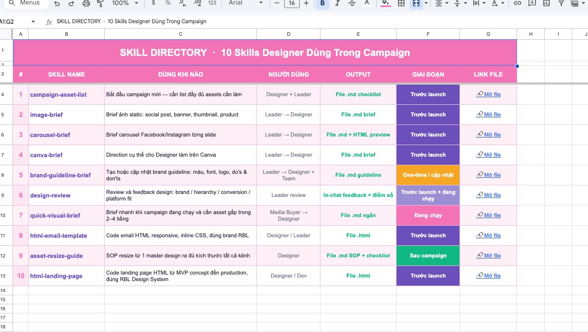Select the Paint format roller icon
The width and height of the screenshot is (588, 332).
click(x=100, y=4)
